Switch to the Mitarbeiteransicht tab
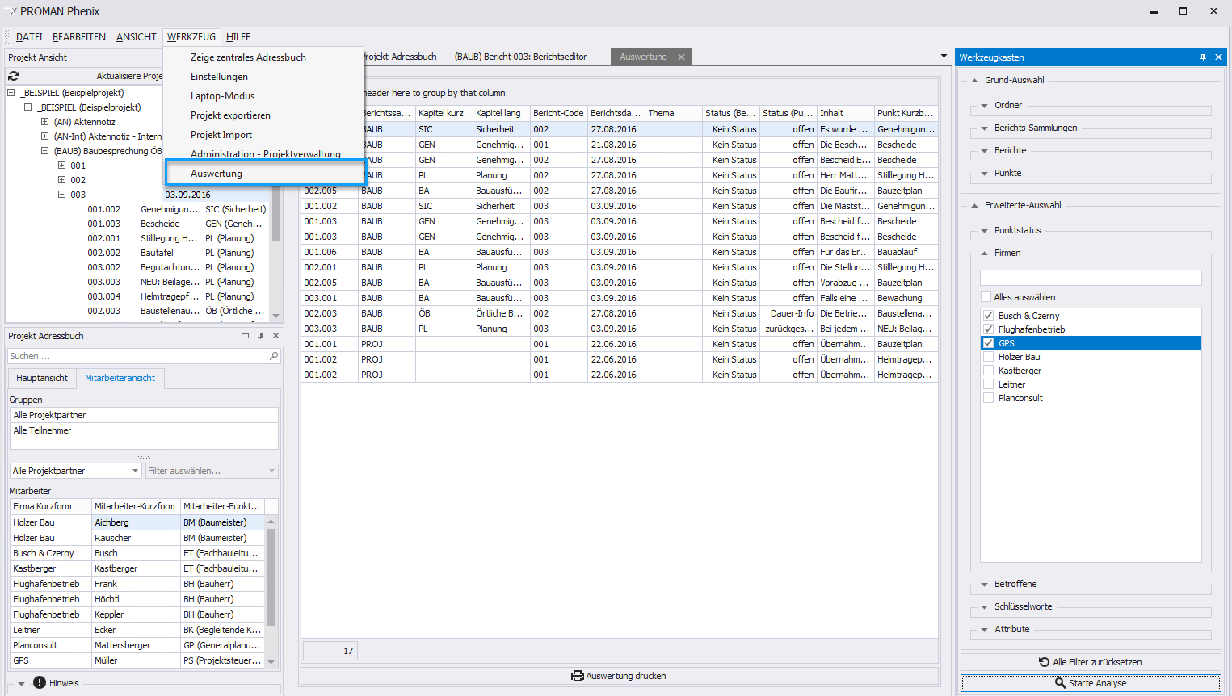This screenshot has height=696, width=1232. click(120, 378)
